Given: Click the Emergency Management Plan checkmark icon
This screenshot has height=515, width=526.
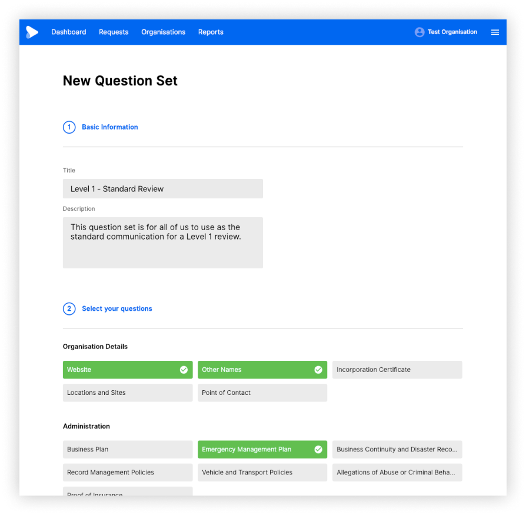Looking at the screenshot, I should pos(319,449).
